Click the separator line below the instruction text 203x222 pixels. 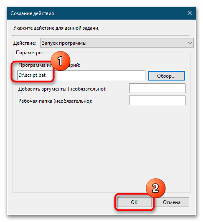(x=101, y=35)
